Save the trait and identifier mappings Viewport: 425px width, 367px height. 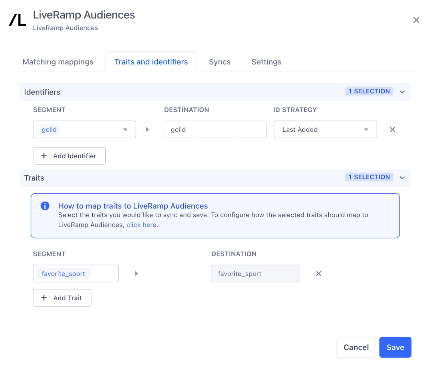(x=395, y=347)
